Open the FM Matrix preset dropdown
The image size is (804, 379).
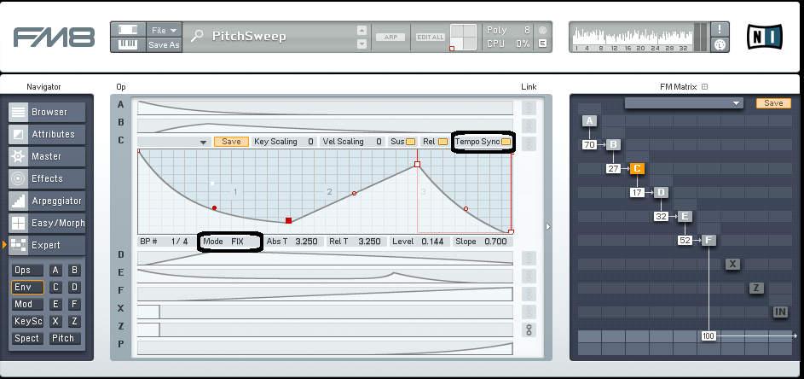click(x=684, y=103)
